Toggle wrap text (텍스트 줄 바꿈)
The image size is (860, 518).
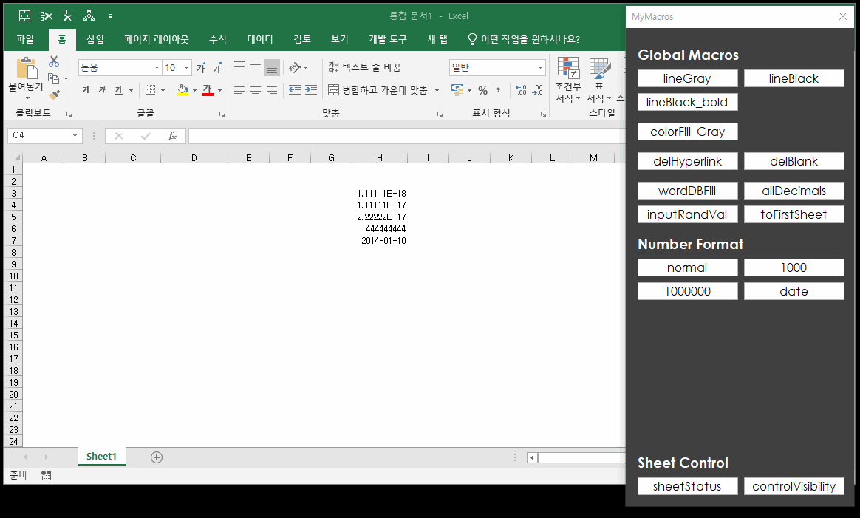pyautogui.click(x=365, y=67)
